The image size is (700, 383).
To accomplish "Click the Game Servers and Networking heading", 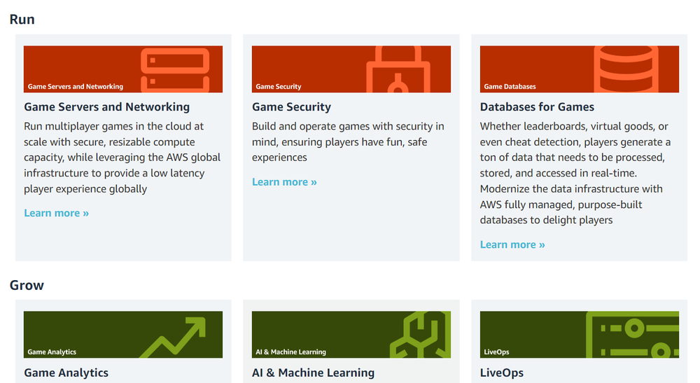I will (x=106, y=107).
